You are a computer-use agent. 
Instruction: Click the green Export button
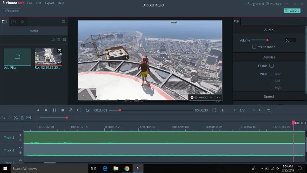[x=292, y=10]
